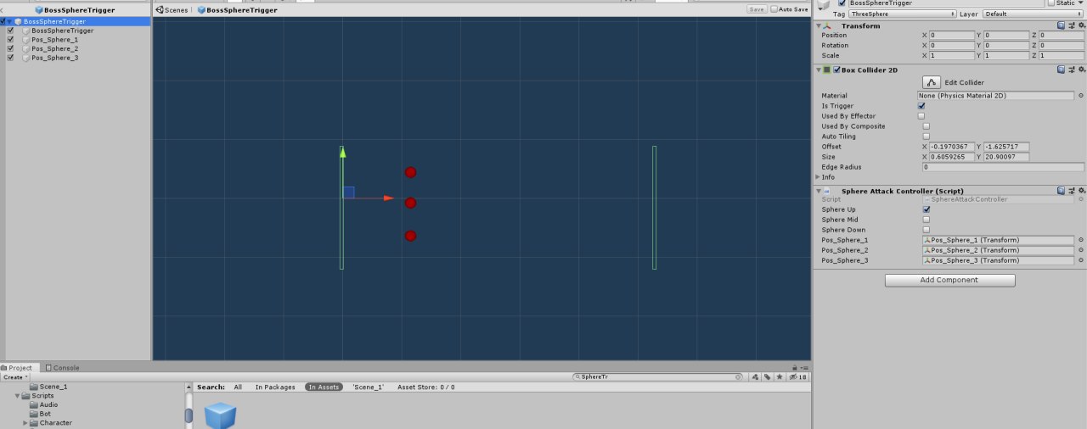
Task: Select 'In Packages' search filter
Action: click(275, 387)
